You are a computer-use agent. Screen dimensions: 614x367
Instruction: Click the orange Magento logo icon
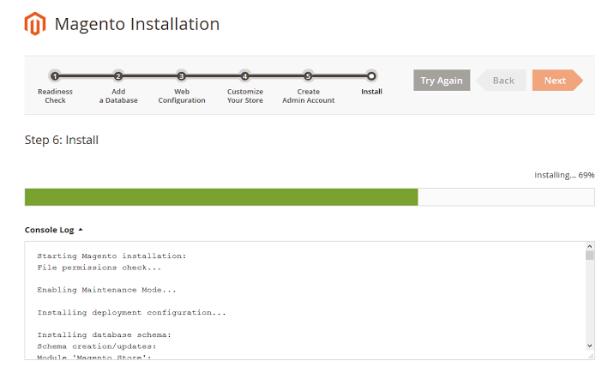35,23
